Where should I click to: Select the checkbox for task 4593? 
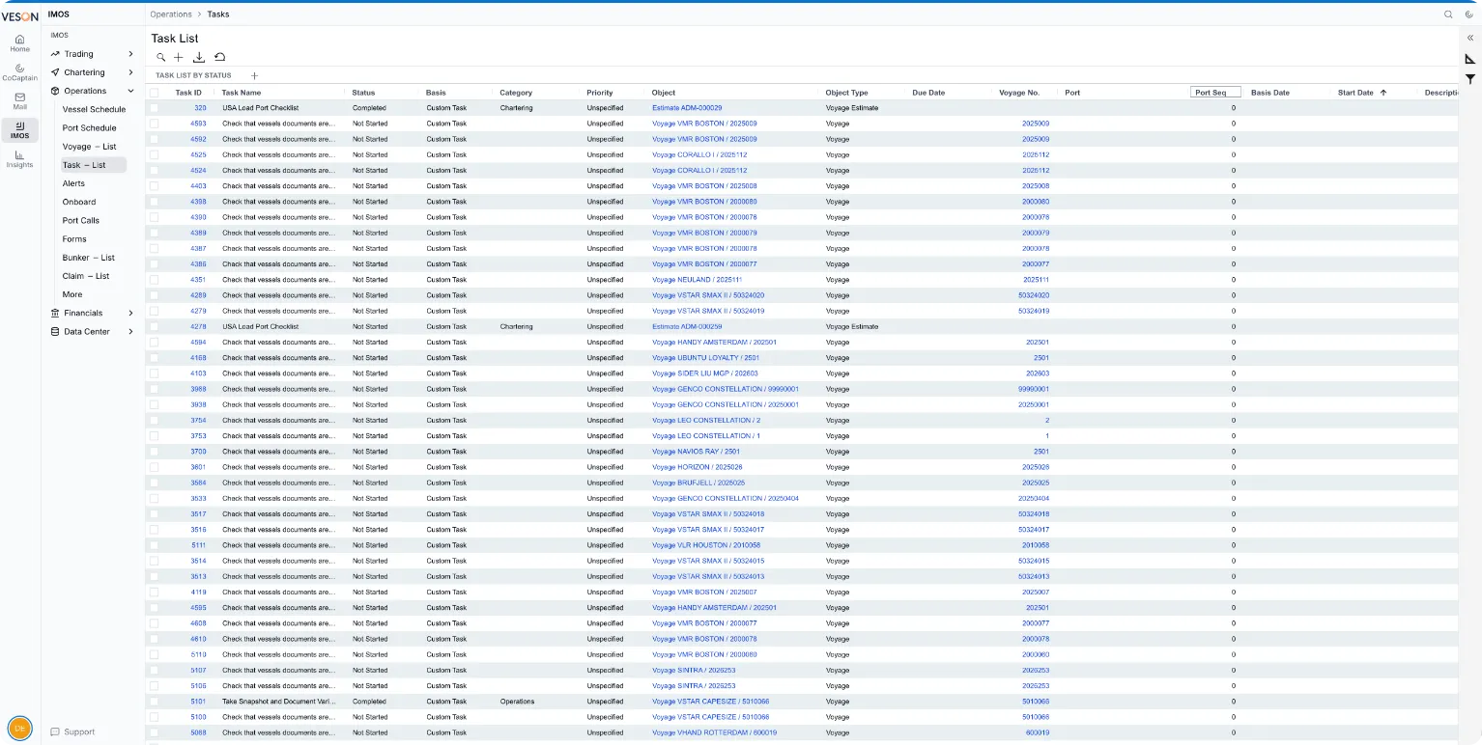154,124
